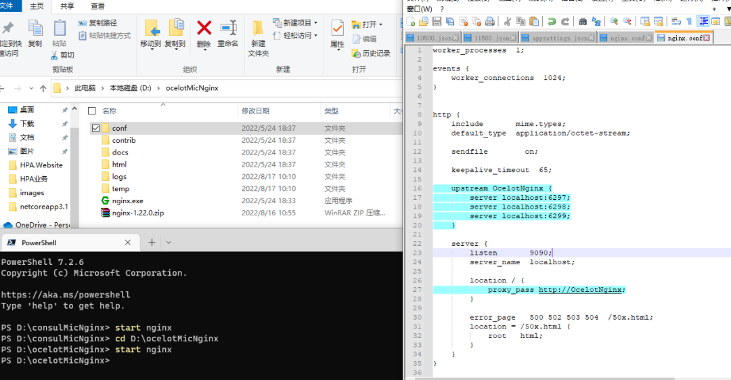Open the Open (打开) ribbon dropdown arrow
Viewport: 731px width, 380px height.
tap(380, 24)
